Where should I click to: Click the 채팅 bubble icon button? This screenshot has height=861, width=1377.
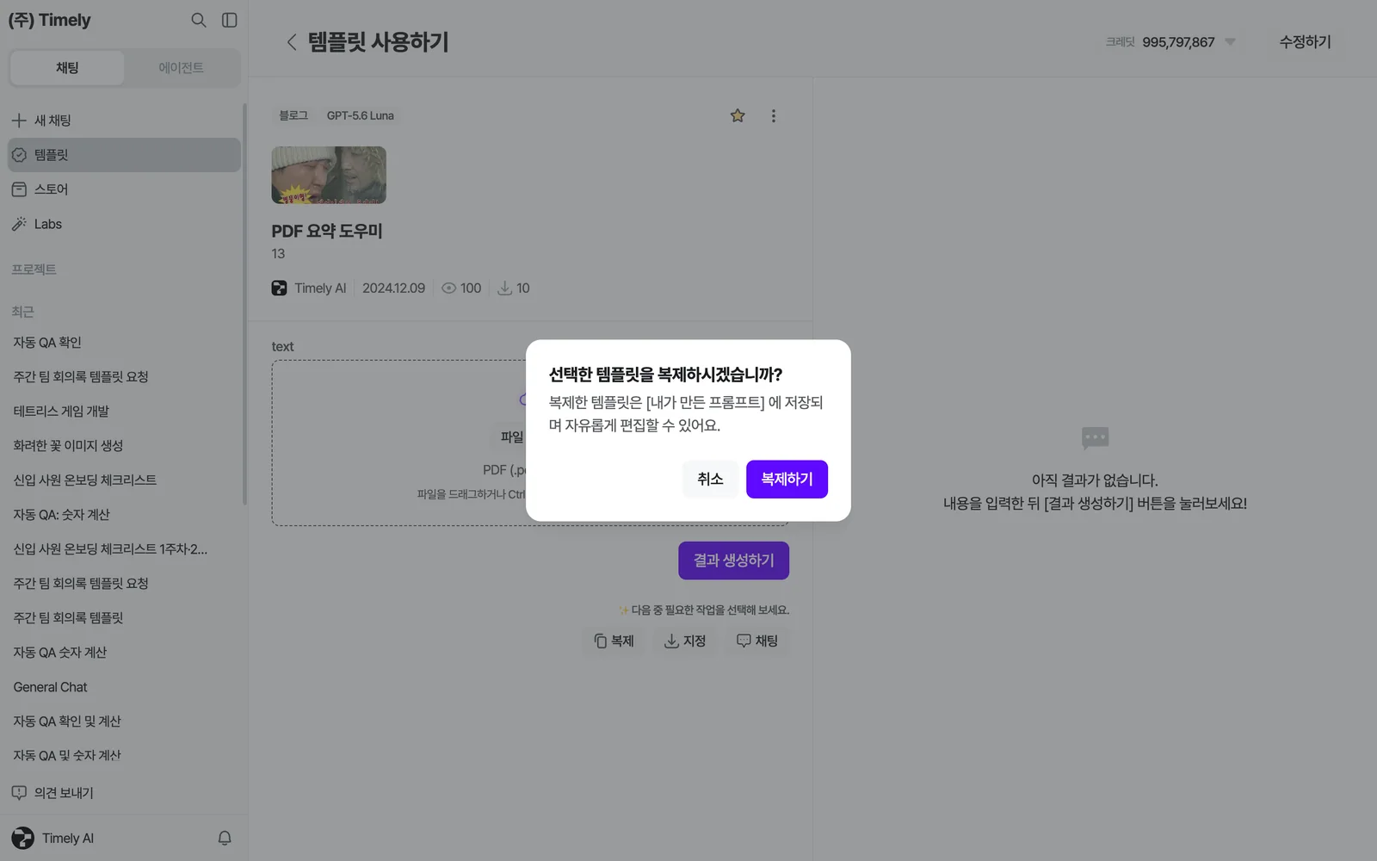[x=757, y=641]
